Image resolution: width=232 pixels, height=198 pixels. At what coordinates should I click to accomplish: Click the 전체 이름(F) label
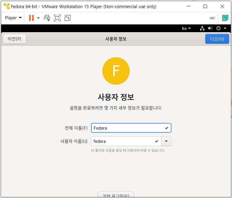(76, 128)
